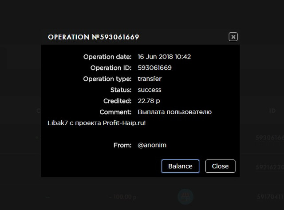Select the status value success

150,90
